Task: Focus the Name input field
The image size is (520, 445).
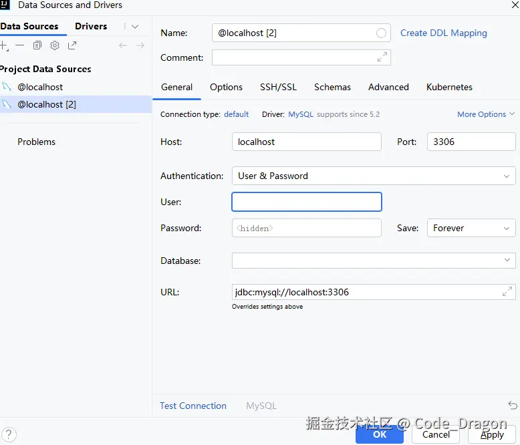Action: (x=301, y=33)
